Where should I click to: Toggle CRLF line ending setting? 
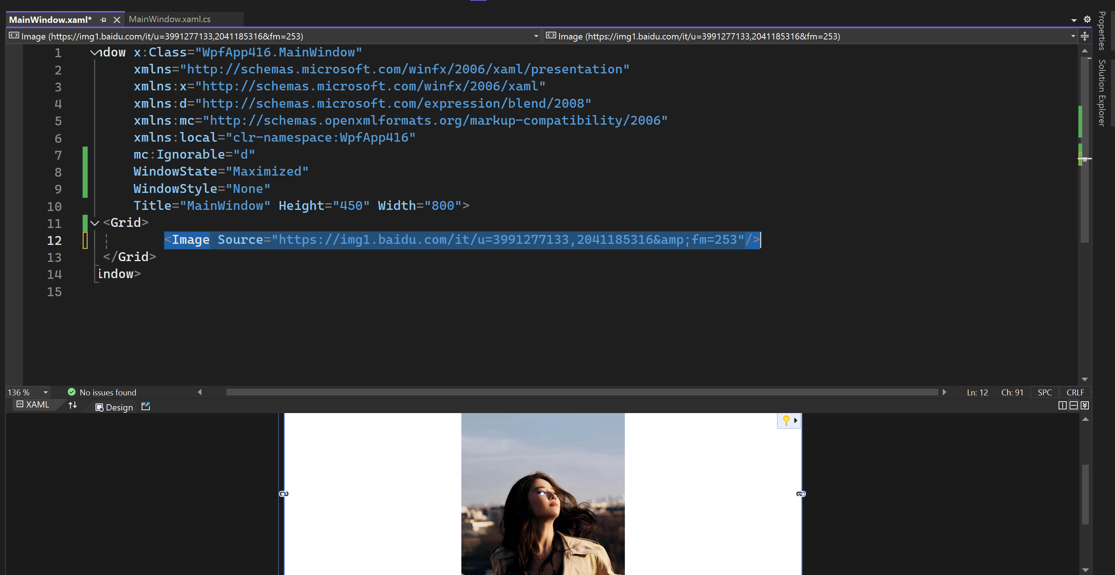1075,392
